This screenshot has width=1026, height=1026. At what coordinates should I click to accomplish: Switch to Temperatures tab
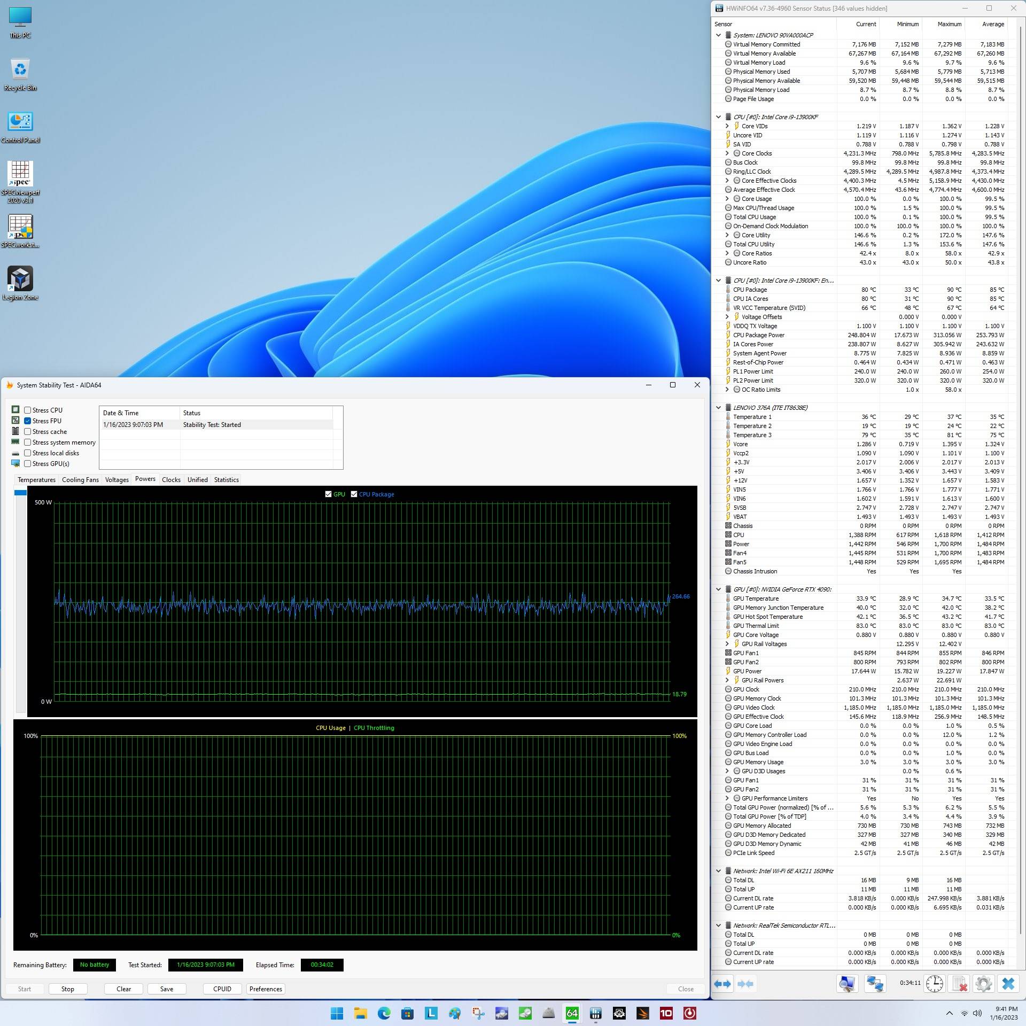coord(36,479)
